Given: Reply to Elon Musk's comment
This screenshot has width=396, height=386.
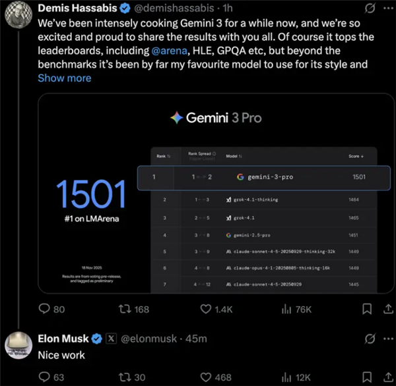Looking at the screenshot, I should tap(45, 377).
